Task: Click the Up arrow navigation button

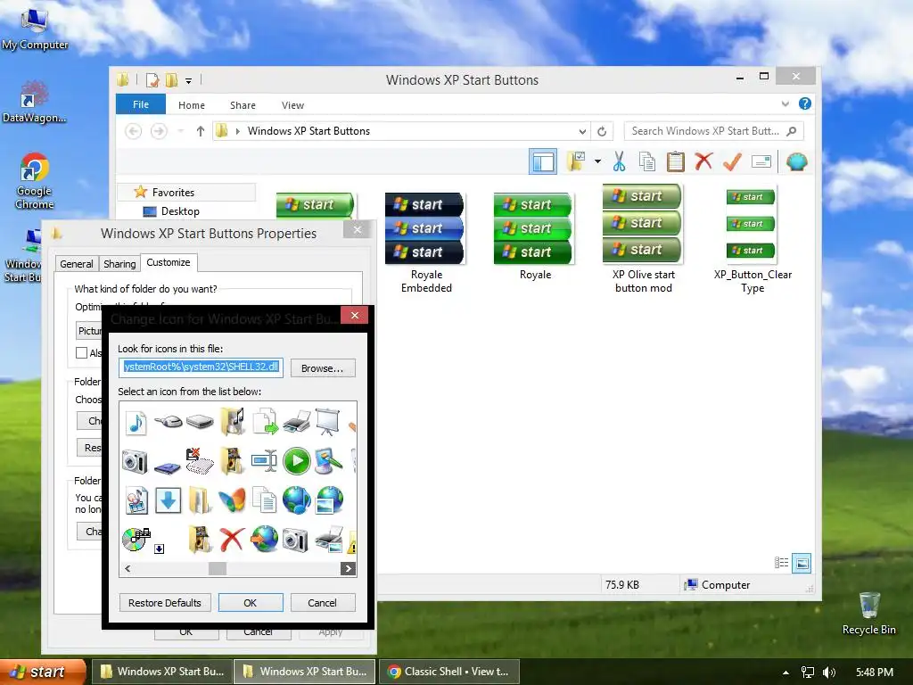Action: coord(201,131)
